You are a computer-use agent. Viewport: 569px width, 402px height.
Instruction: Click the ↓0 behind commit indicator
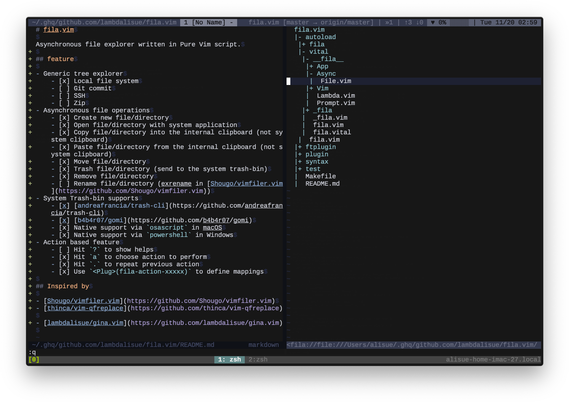(x=419, y=22)
